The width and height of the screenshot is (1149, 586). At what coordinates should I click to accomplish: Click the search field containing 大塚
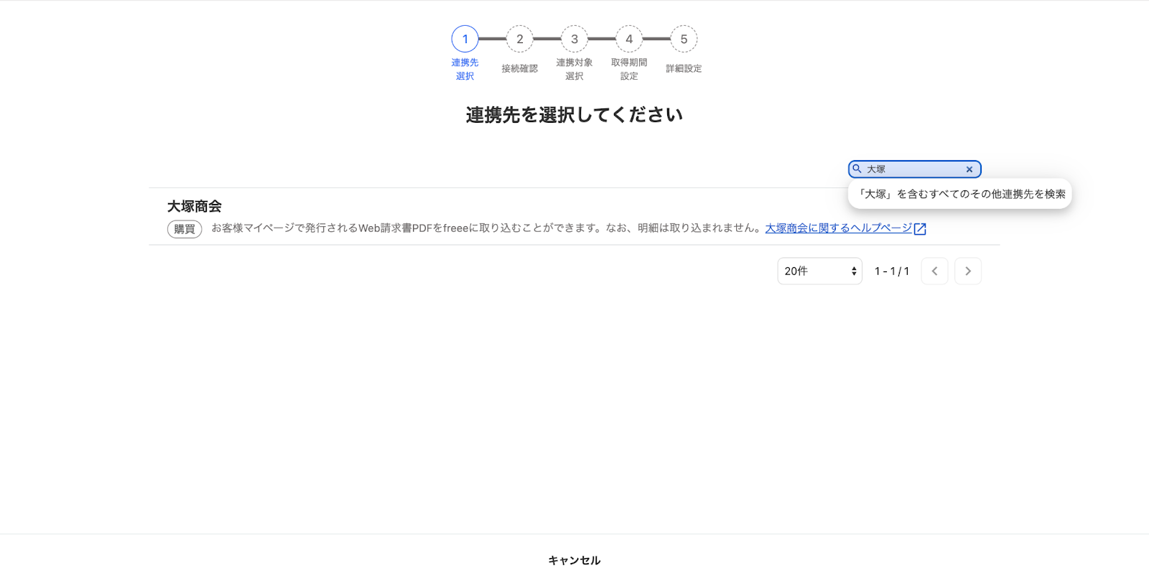coord(914,169)
